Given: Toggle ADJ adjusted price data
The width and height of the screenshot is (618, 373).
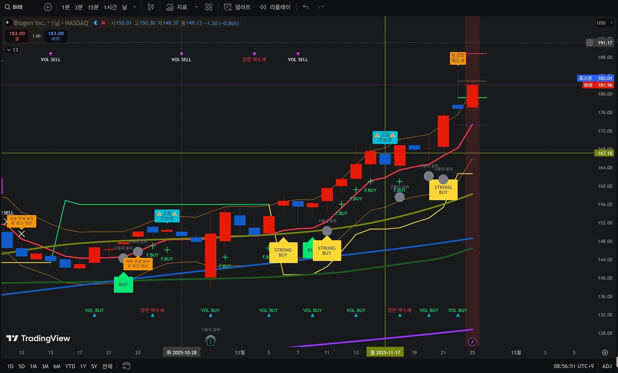Looking at the screenshot, I should click(x=607, y=366).
